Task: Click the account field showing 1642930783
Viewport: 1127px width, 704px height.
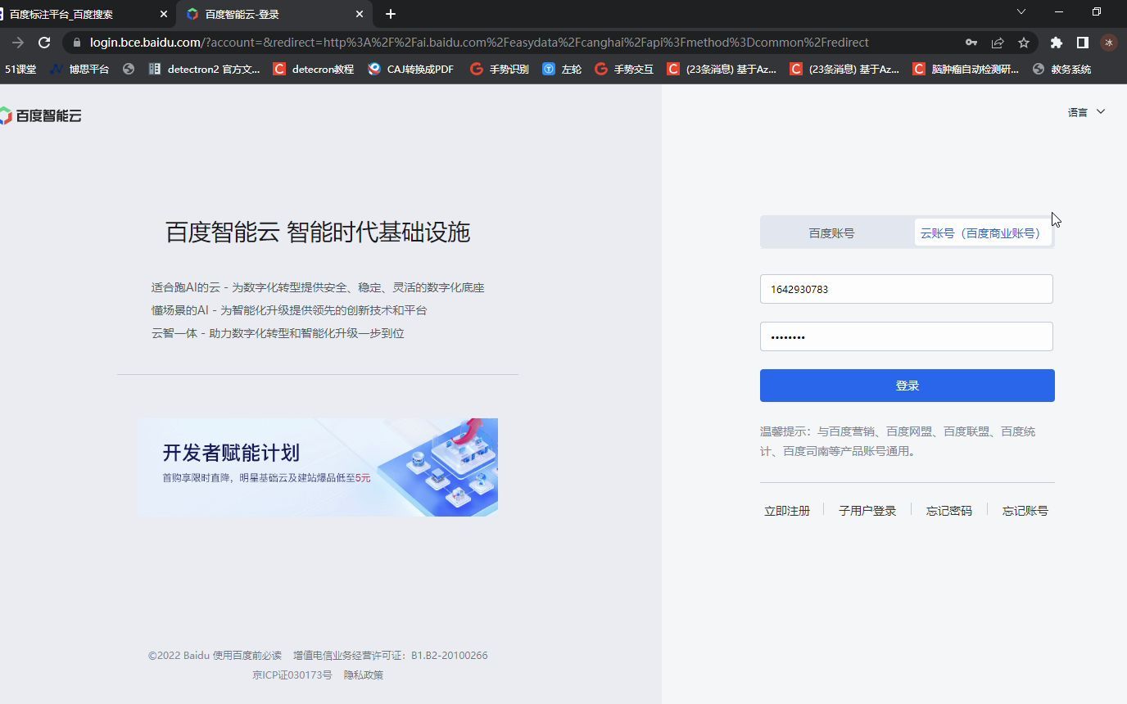Action: 907,289
